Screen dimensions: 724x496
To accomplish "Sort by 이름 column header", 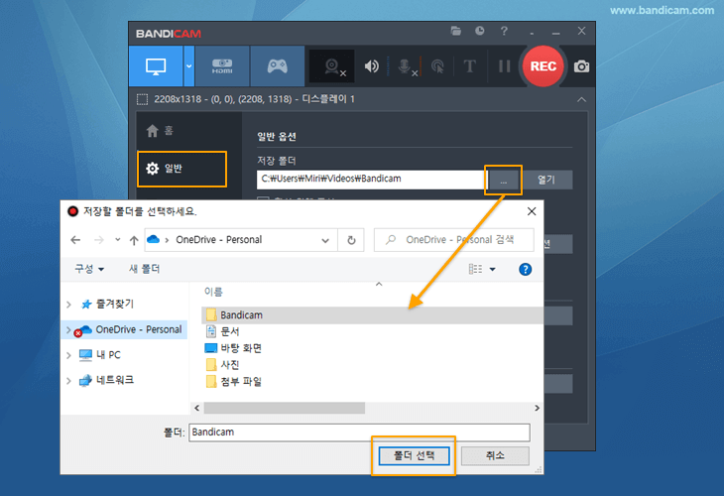I will [213, 292].
